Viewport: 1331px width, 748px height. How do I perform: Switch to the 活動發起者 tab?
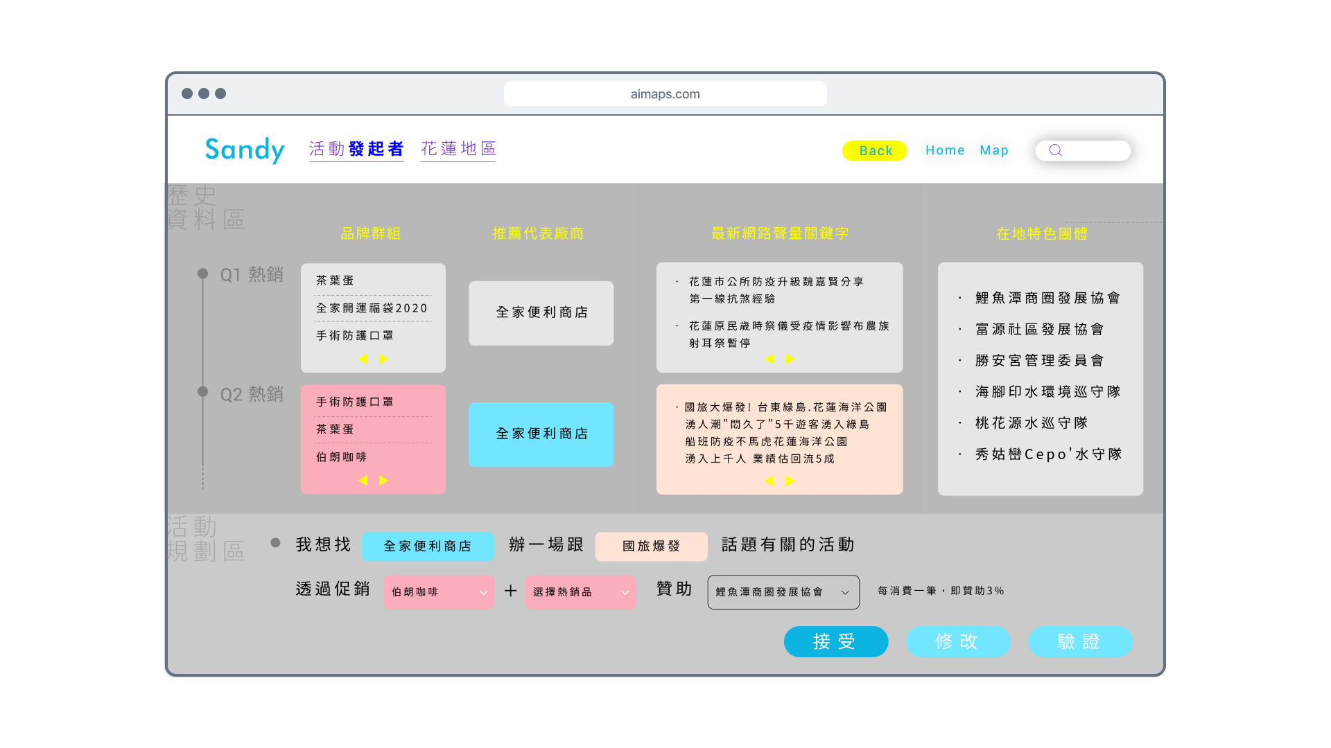[356, 149]
